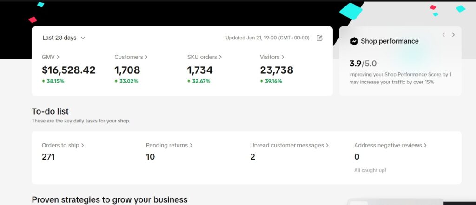Open Unread customer messages
This screenshot has height=205, width=476.
coord(289,145)
